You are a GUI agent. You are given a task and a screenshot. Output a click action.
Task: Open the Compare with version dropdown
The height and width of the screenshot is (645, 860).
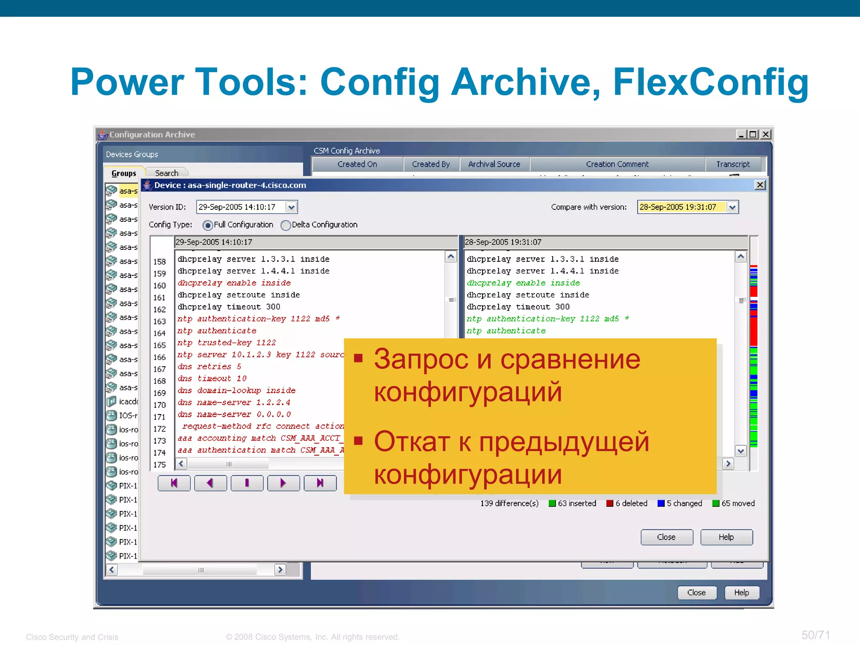(732, 207)
